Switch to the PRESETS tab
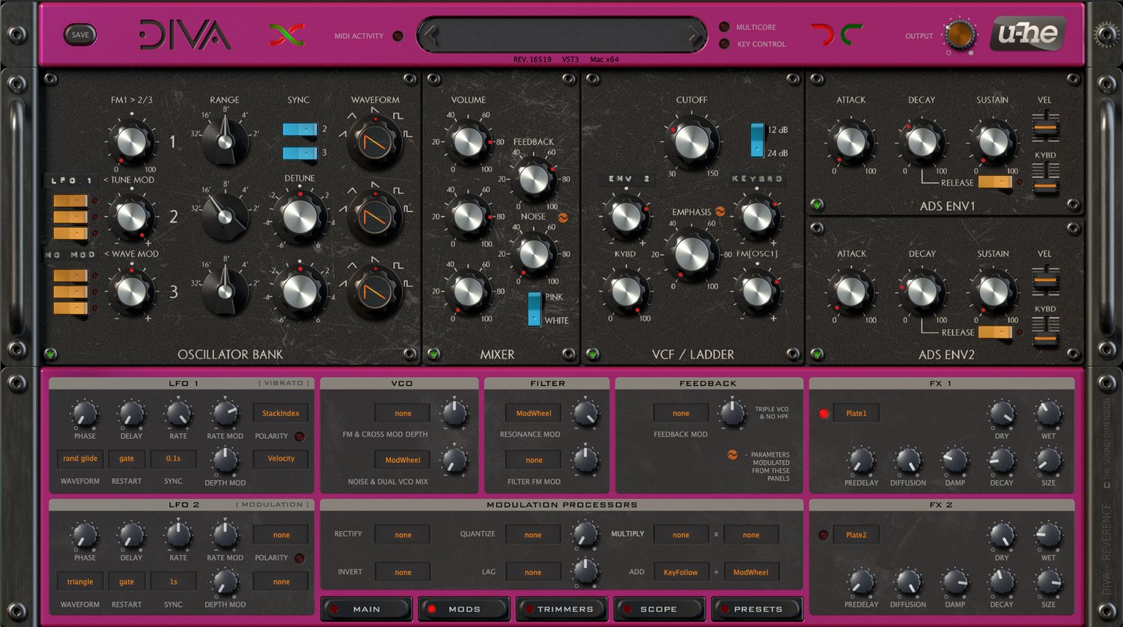 pyautogui.click(x=757, y=609)
